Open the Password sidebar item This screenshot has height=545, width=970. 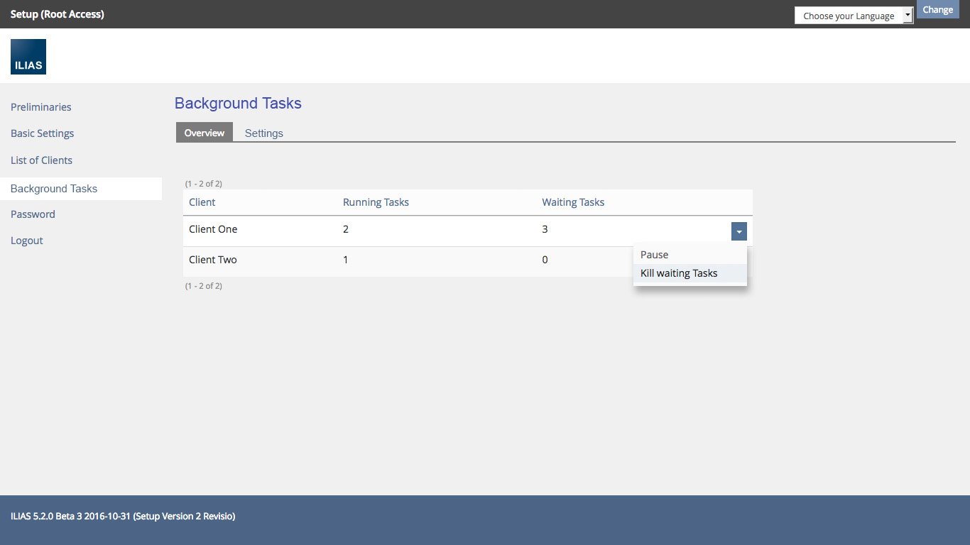33,214
